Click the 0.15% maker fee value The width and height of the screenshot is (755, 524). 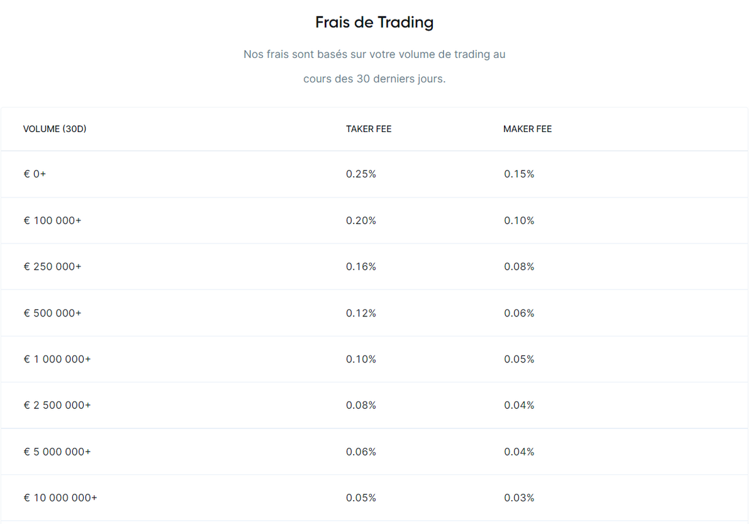(x=519, y=174)
